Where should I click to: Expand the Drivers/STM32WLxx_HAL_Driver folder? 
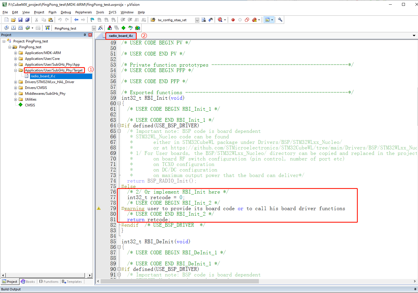[16, 82]
